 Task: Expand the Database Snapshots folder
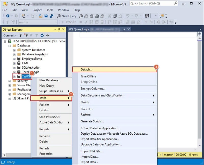(x=14, y=55)
